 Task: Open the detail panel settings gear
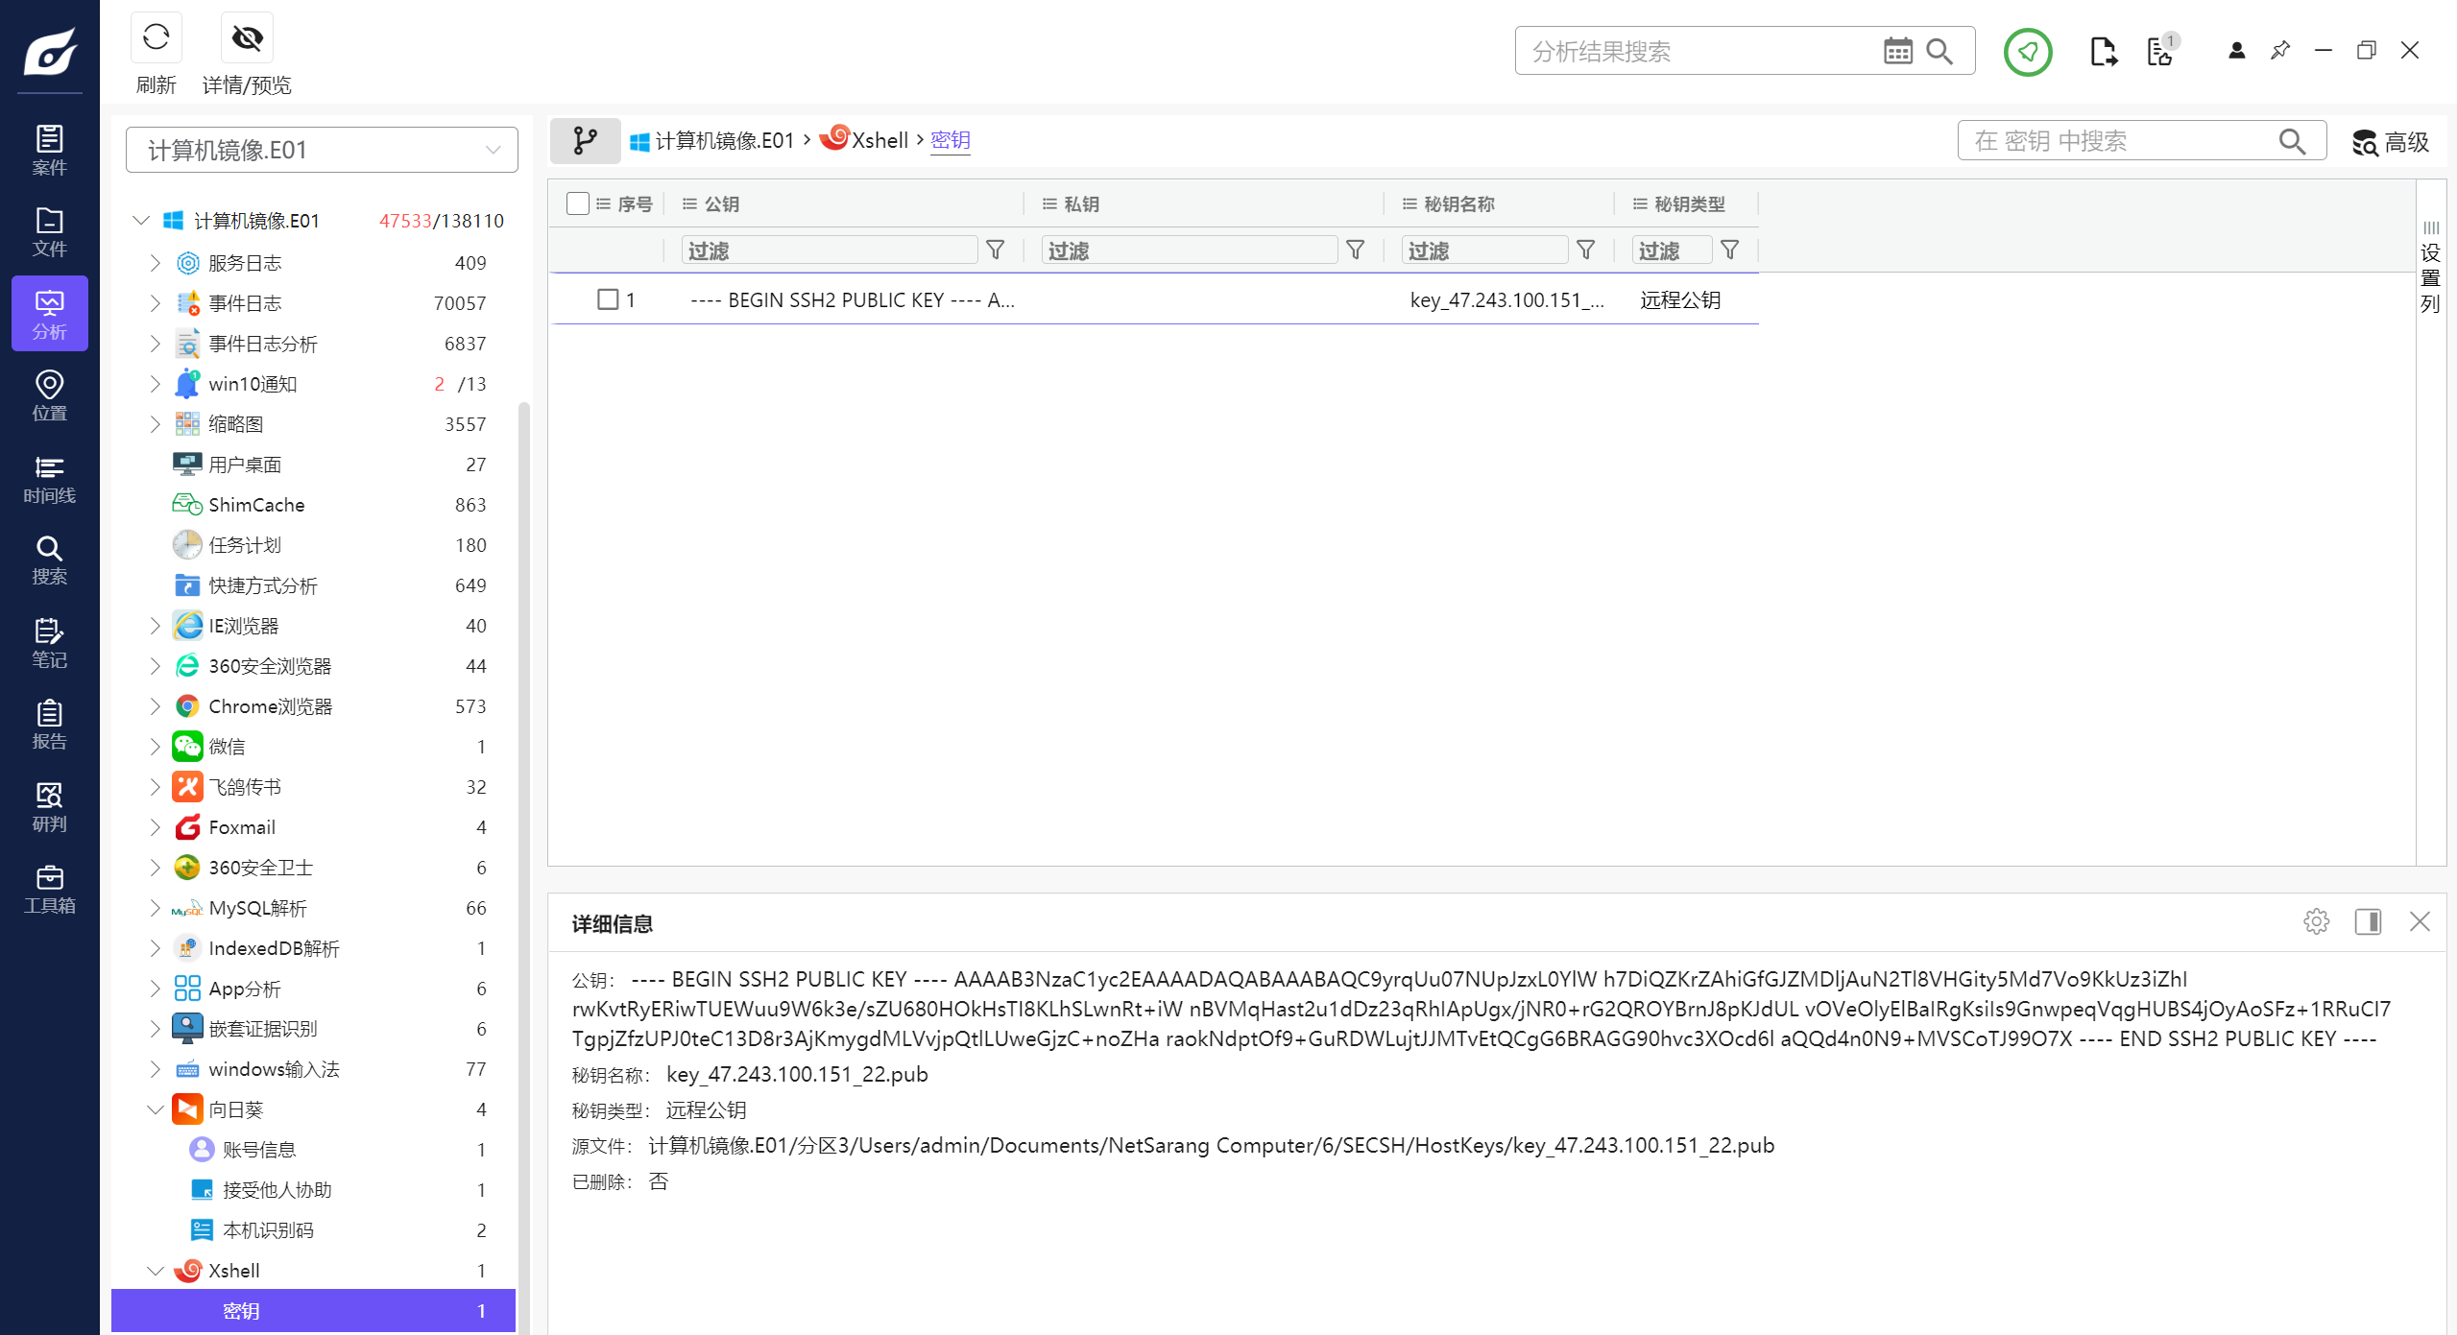pos(2316,921)
